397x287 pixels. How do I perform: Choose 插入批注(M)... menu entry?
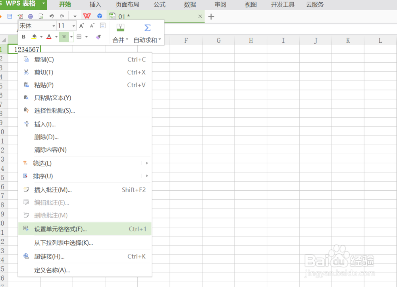[x=85, y=190]
